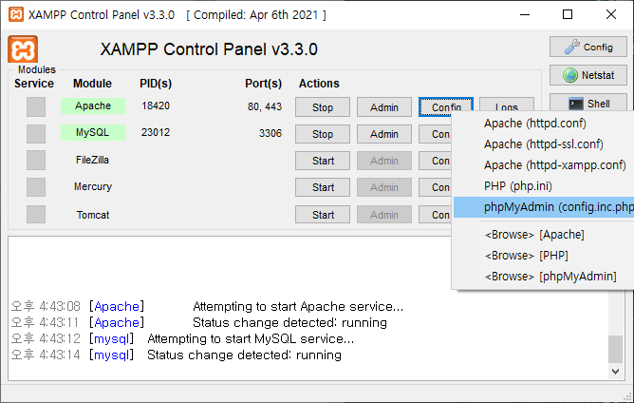634x403 pixels.
Task: Click log line 'Attempting to start Apache service...'
Action: [298, 307]
